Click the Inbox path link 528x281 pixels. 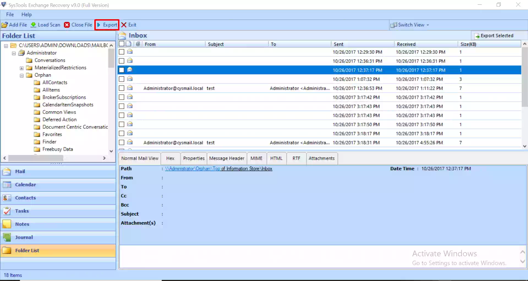pos(218,169)
